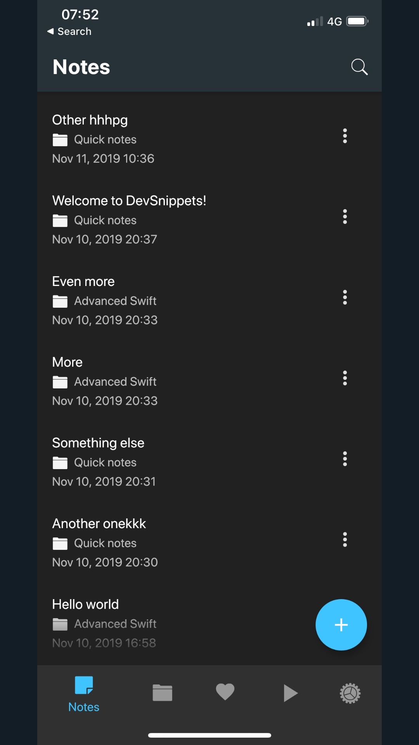
Task: Select the Notes tab
Action: (84, 694)
